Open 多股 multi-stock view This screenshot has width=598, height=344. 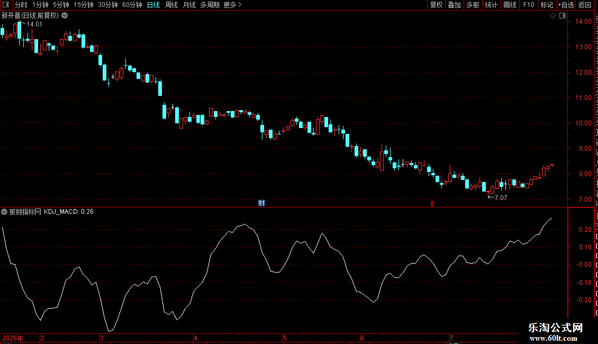[x=473, y=5]
